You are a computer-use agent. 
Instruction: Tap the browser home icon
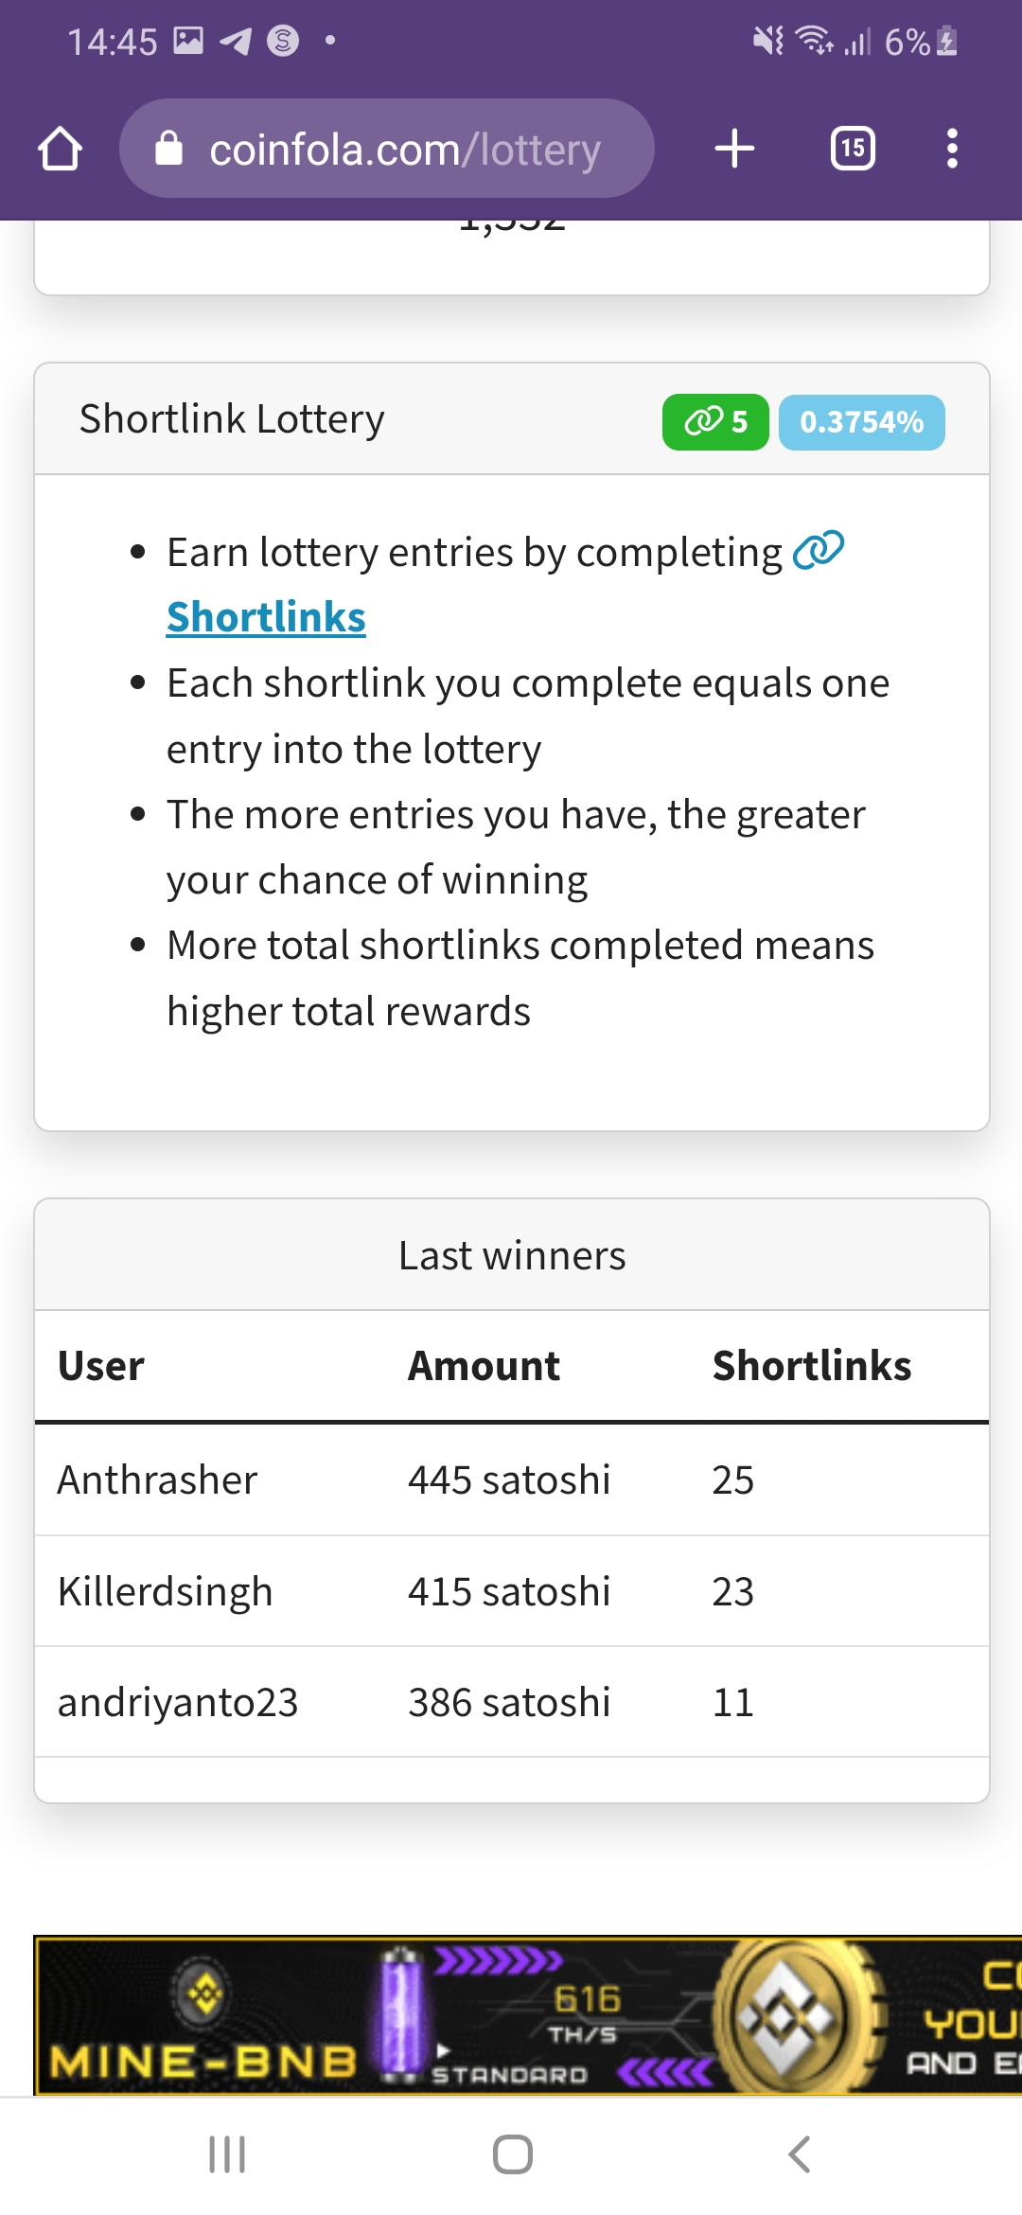(60, 149)
